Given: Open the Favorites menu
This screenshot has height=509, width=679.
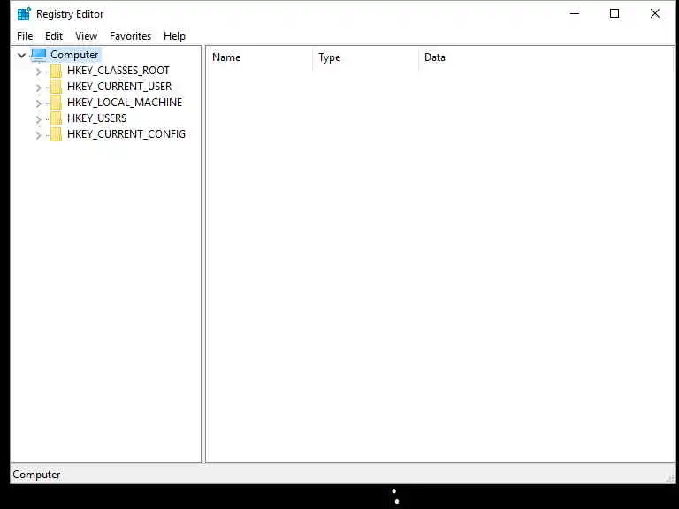Looking at the screenshot, I should (130, 36).
